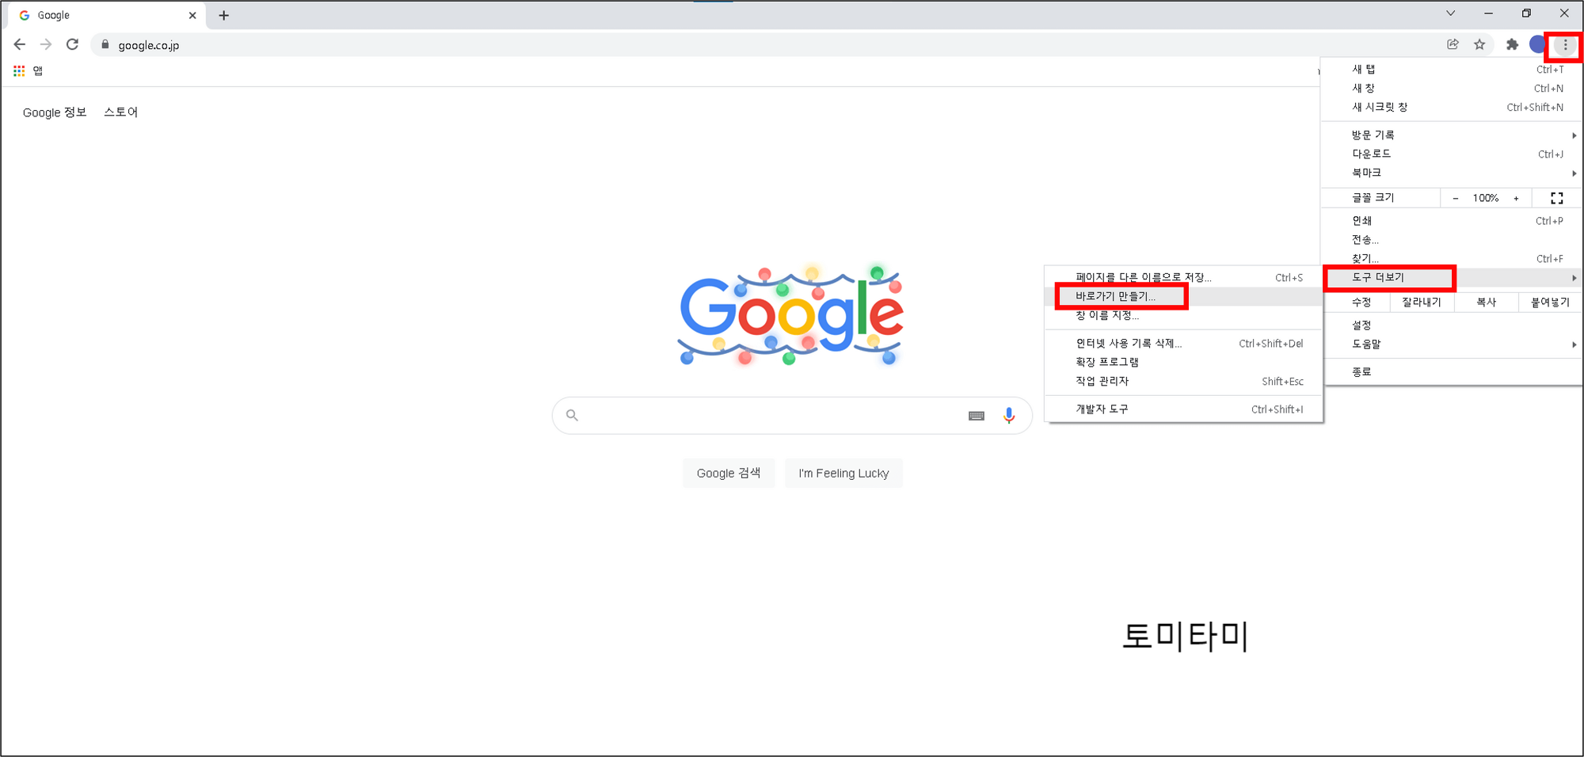Reload the page with the refresh icon
The width and height of the screenshot is (1584, 757).
[x=72, y=44]
